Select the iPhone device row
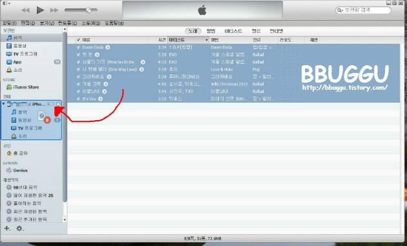Viewport: 407px width, 246px height. (32, 104)
